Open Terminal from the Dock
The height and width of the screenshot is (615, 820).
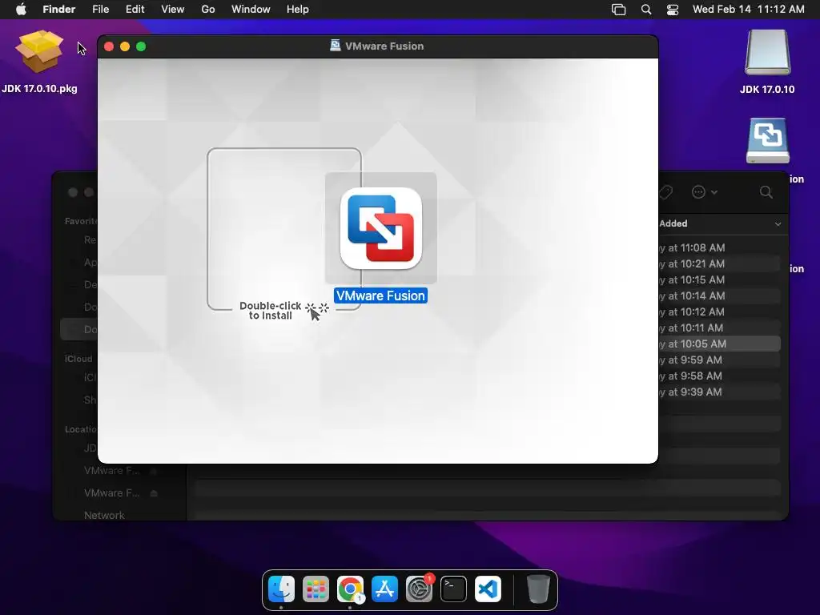(x=453, y=589)
